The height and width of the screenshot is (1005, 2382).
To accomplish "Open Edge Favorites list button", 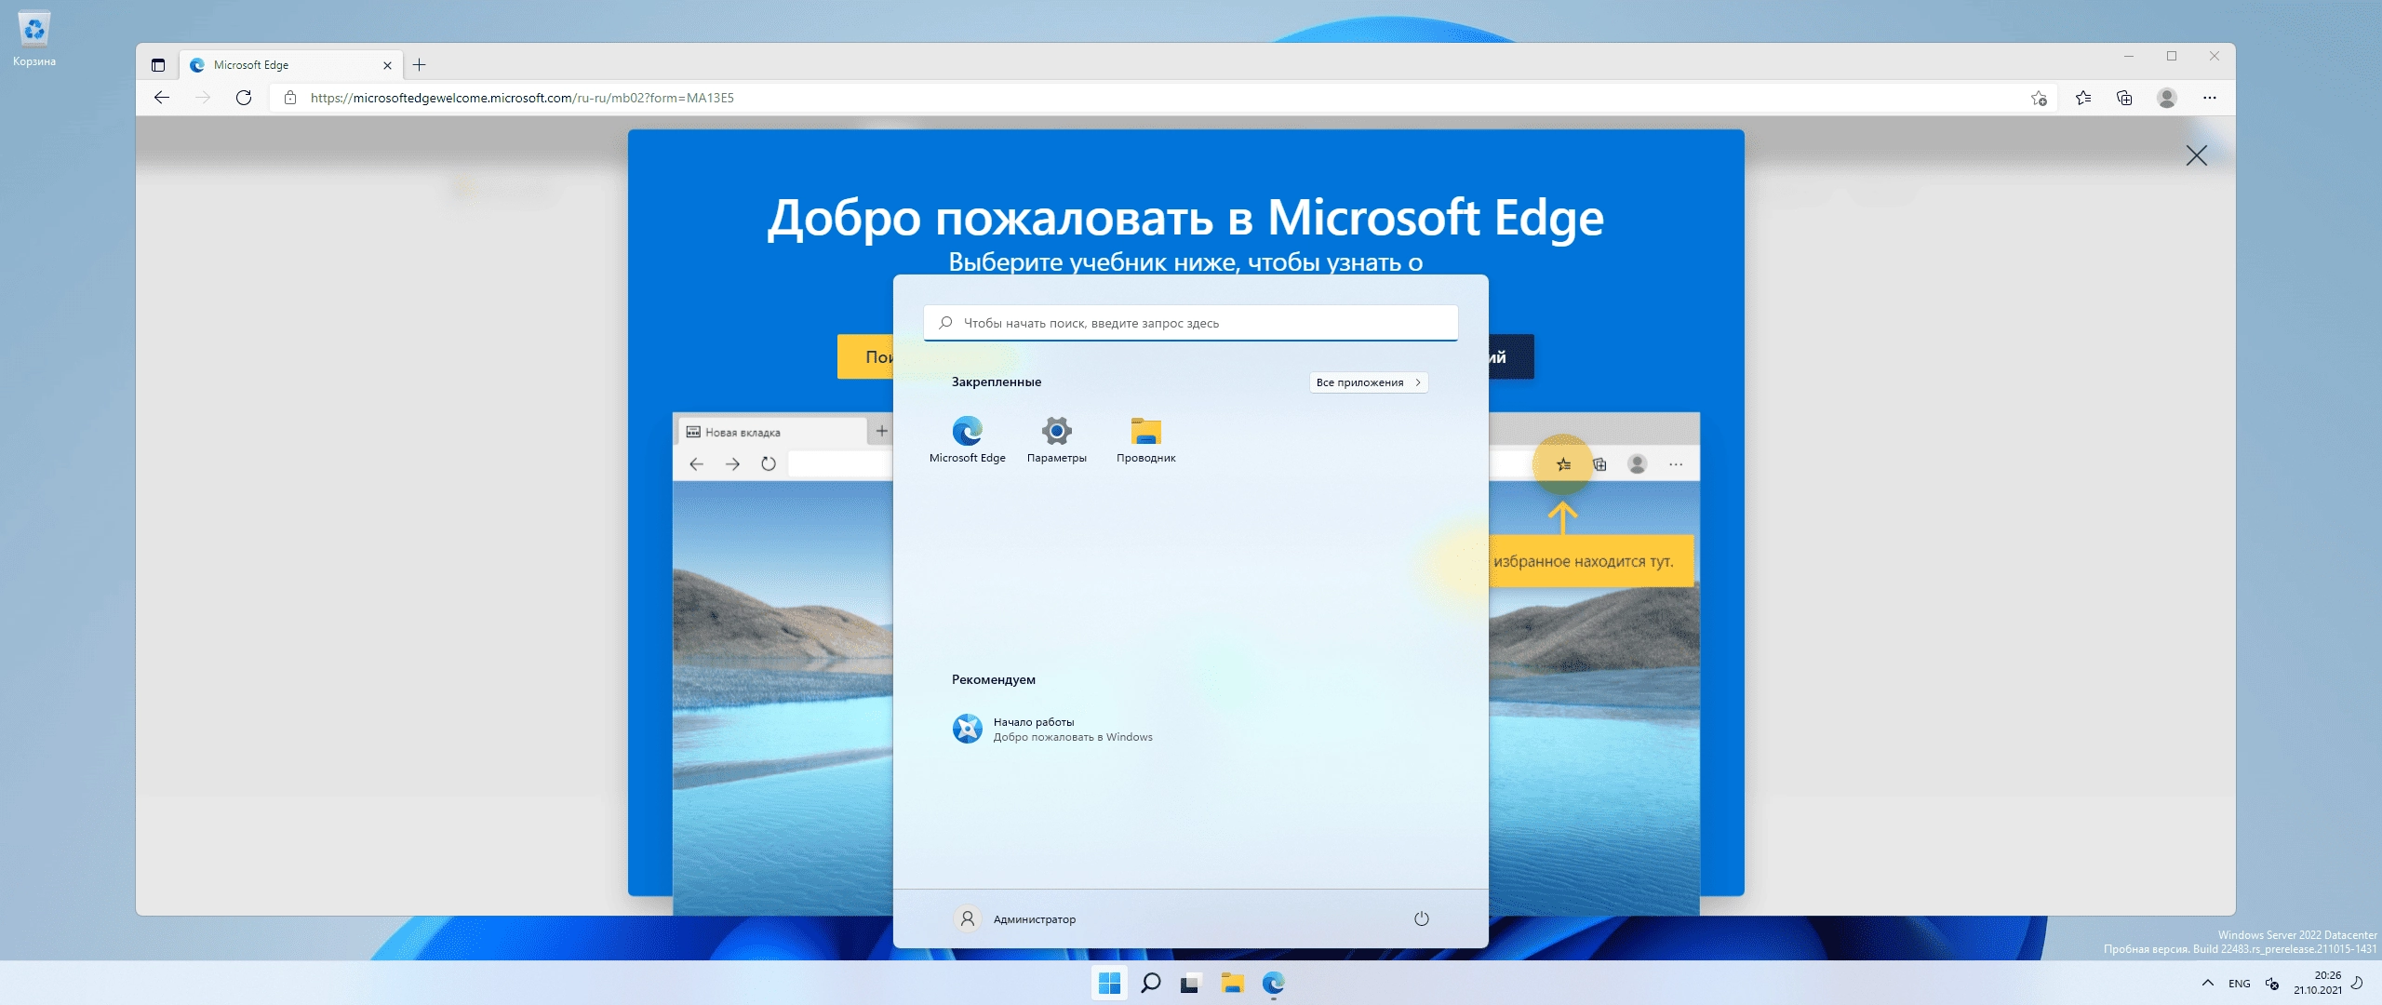I will (x=2083, y=98).
